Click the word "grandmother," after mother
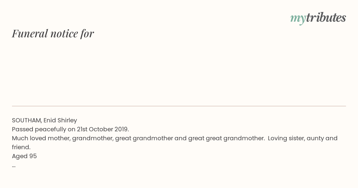 pyautogui.click(x=93, y=138)
